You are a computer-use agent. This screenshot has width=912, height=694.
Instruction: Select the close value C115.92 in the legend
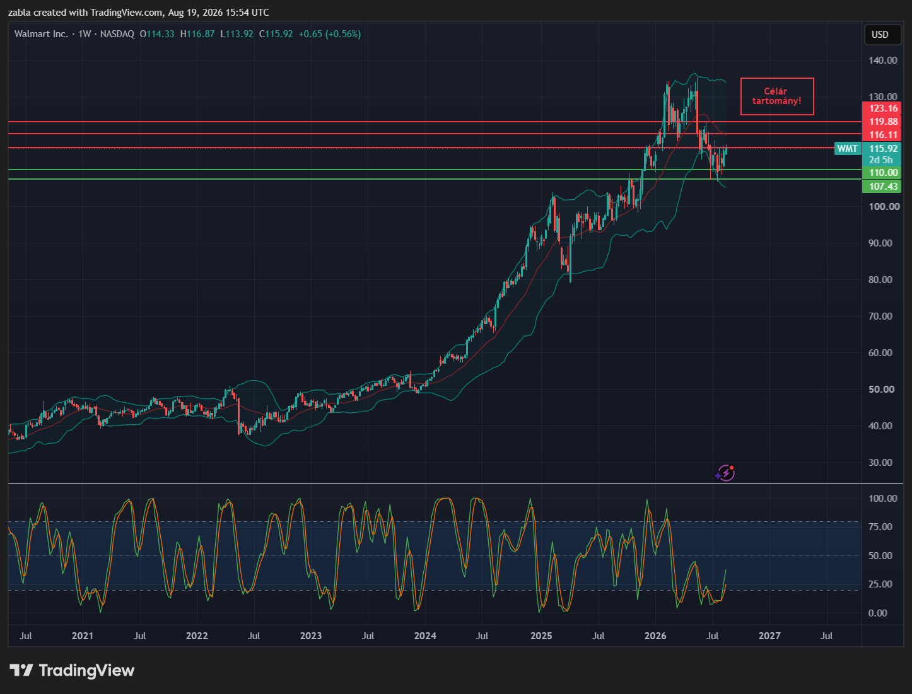(x=276, y=34)
